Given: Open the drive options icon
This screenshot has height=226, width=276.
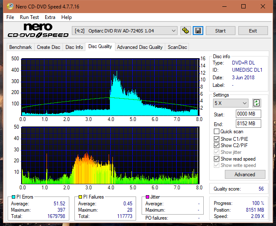Looking at the screenshot, I should 186,31.
